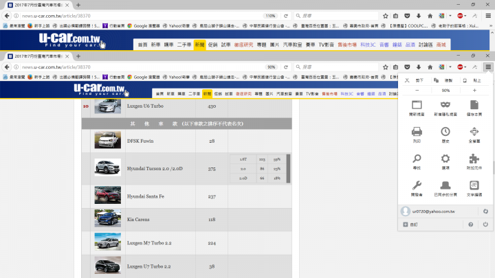Image resolution: width=495 pixels, height=278 pixels.
Task: Click the quit power icon in menu
Action: click(485, 224)
